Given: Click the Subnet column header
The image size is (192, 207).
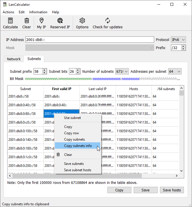Looking at the screenshot, I should [x=25, y=89].
